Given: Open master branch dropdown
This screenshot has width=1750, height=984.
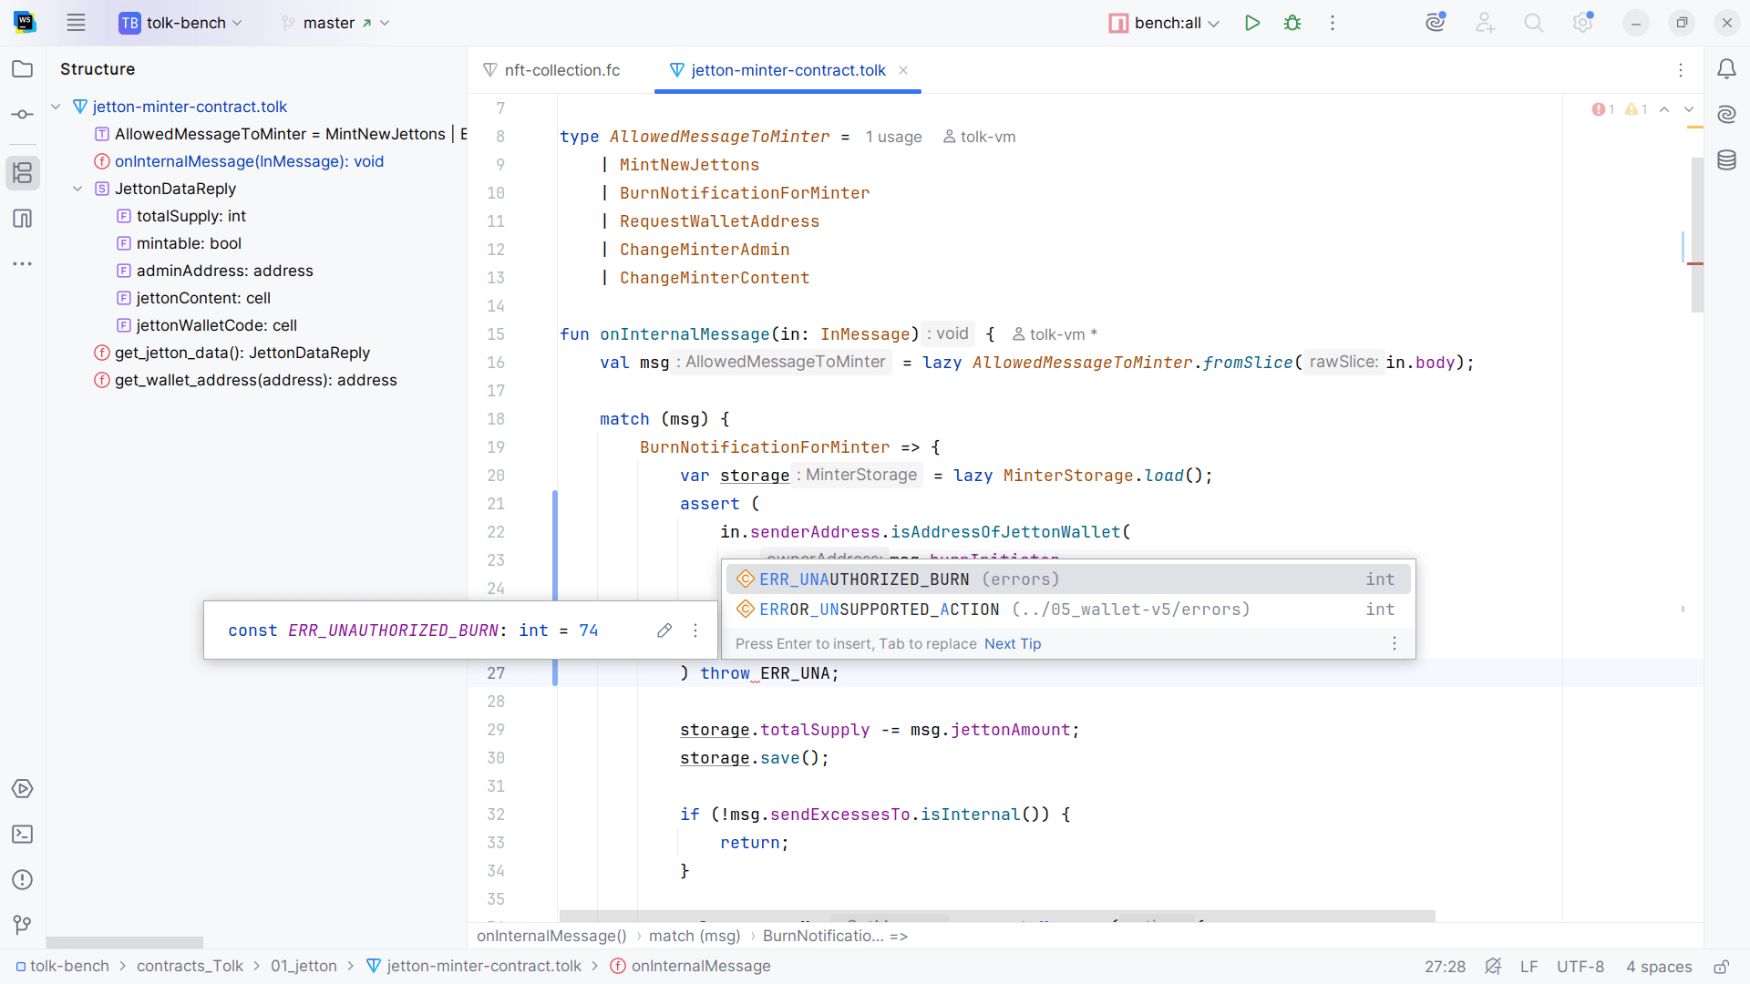Looking at the screenshot, I should coord(336,23).
